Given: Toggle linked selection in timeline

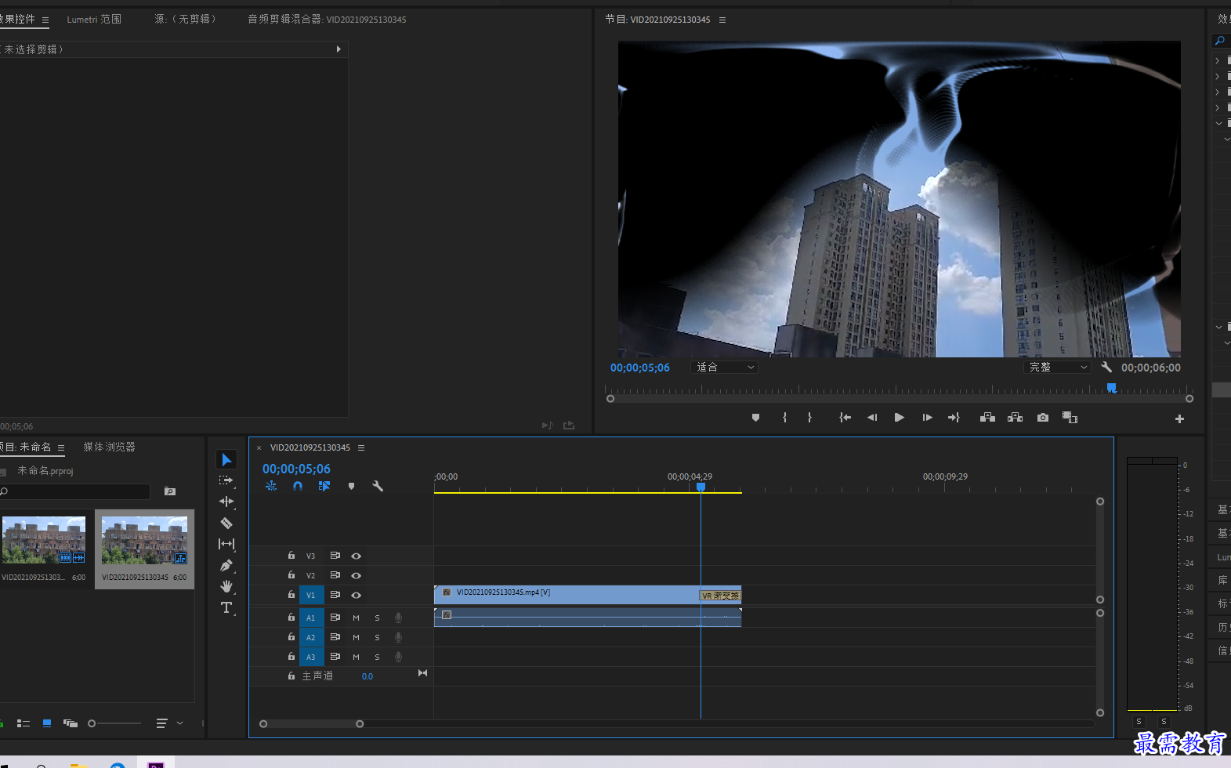Looking at the screenshot, I should pyautogui.click(x=324, y=486).
